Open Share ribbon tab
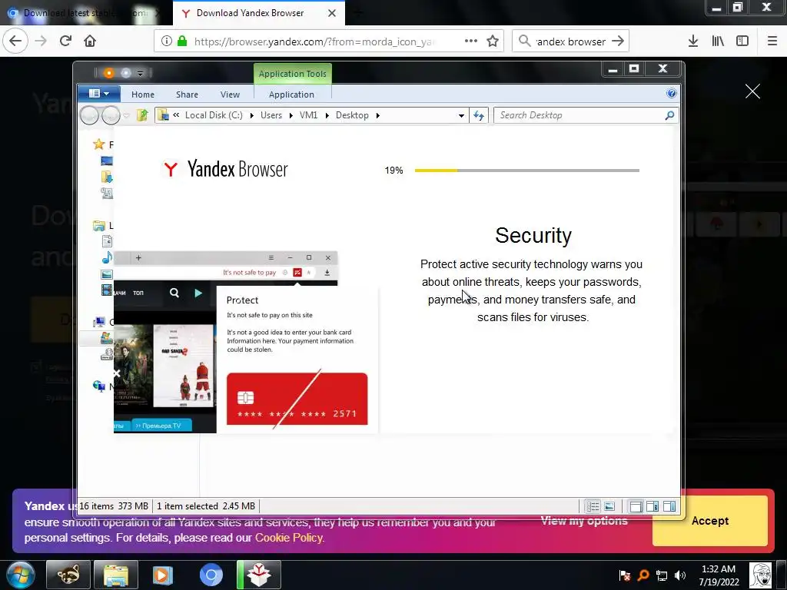 click(x=187, y=94)
